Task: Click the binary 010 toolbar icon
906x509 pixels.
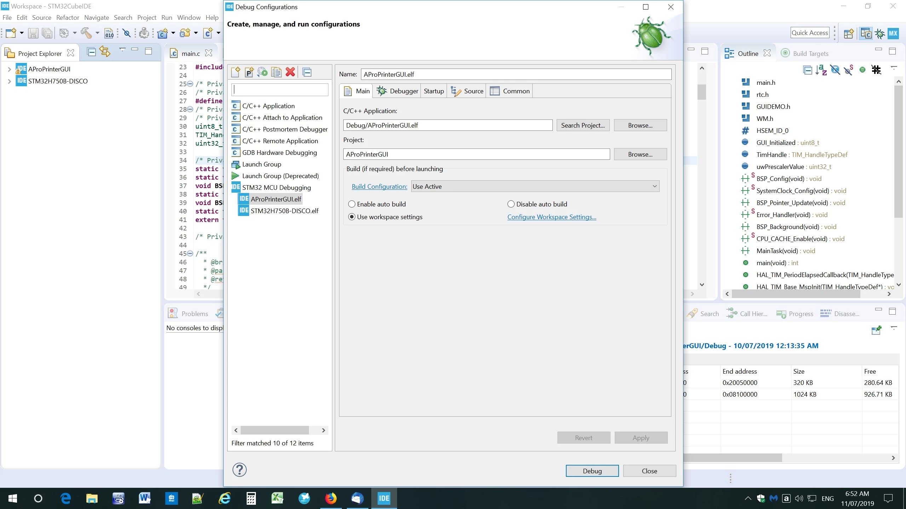Action: pyautogui.click(x=109, y=33)
